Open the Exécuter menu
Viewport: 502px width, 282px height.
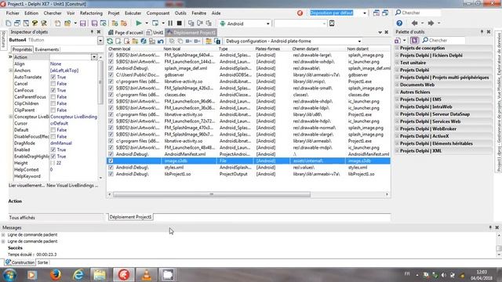coord(133,13)
